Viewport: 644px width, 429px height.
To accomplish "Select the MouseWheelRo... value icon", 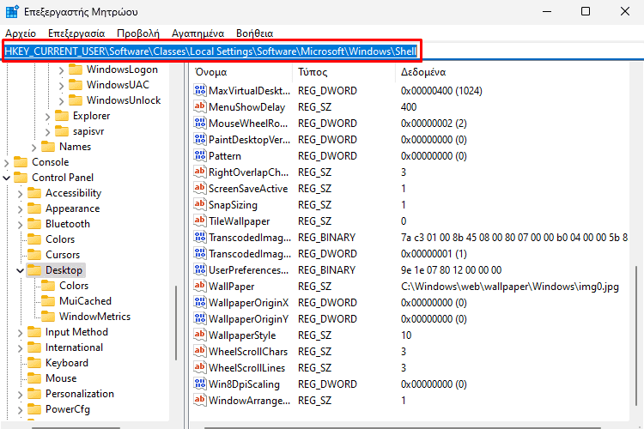I will (x=200, y=124).
